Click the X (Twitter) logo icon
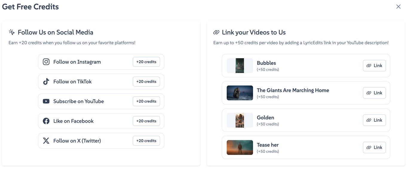The width and height of the screenshot is (408, 171). 46,141
